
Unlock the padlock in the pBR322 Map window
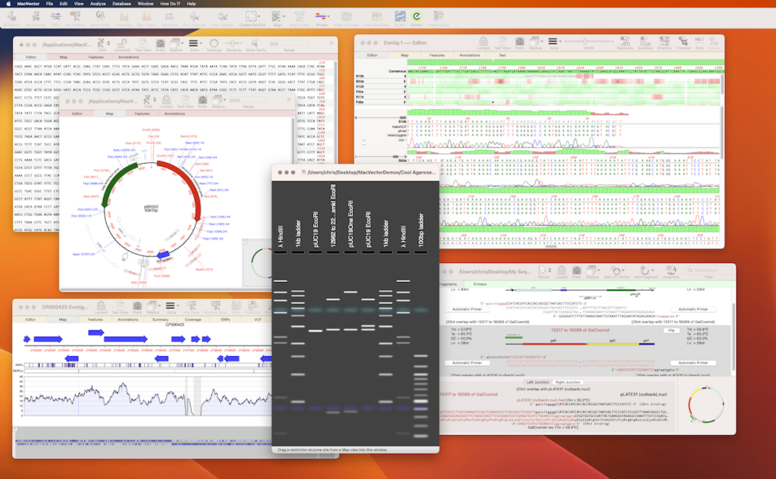[167, 99]
